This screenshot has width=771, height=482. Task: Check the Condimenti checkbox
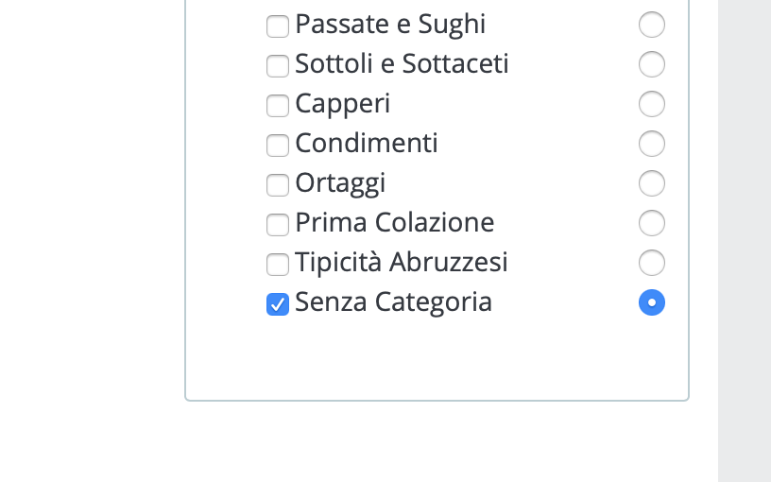[277, 146]
